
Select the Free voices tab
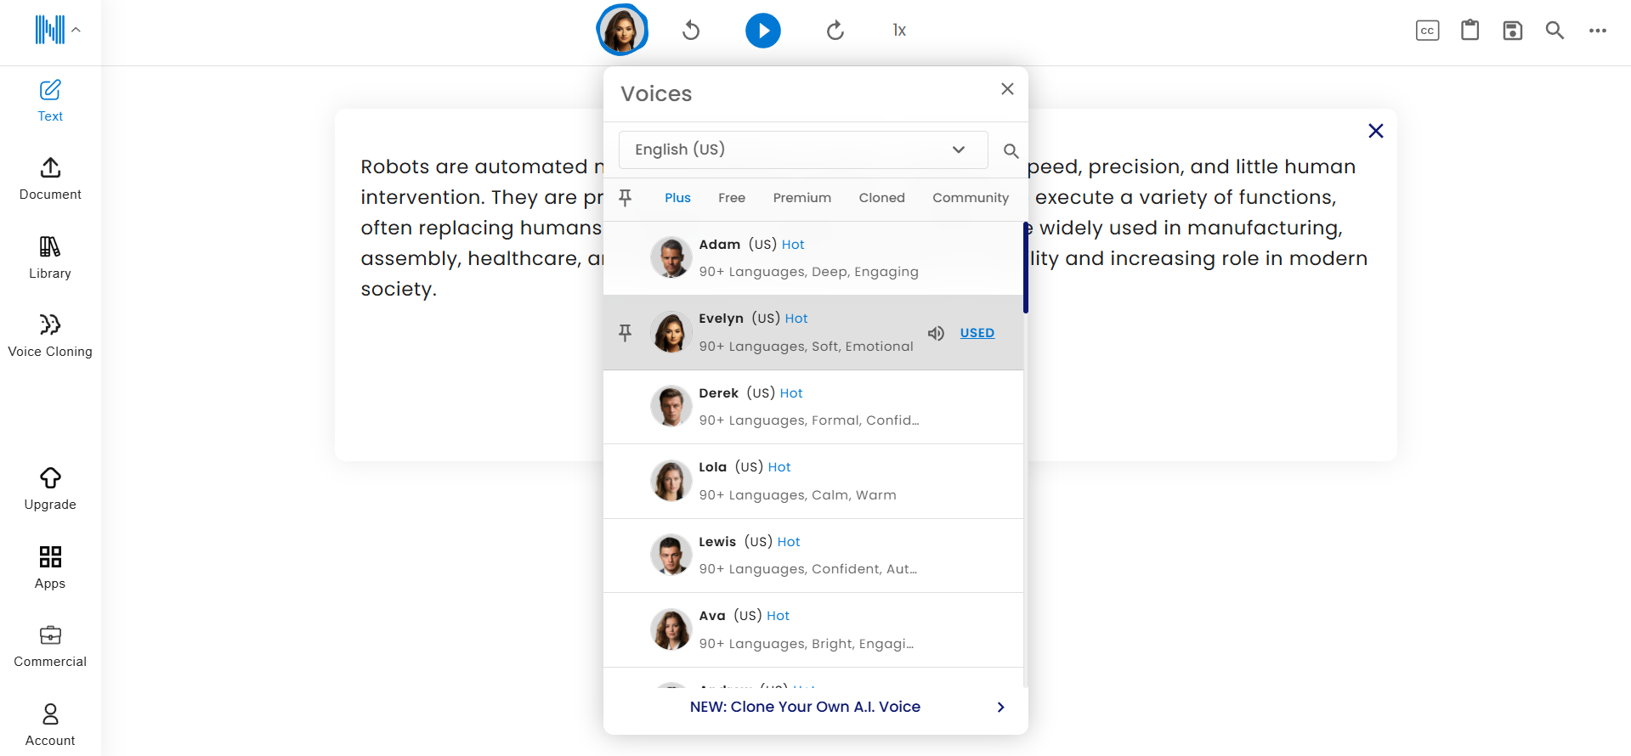(732, 198)
